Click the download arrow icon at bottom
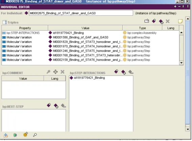 pos(6,135)
